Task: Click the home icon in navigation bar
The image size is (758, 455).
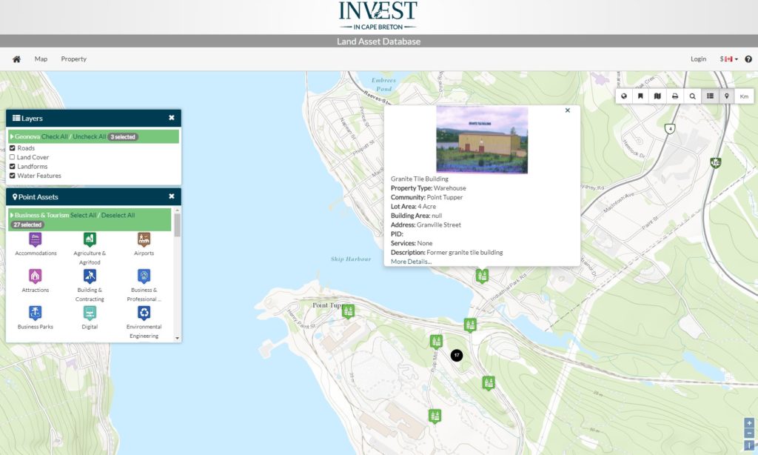Action: click(16, 59)
